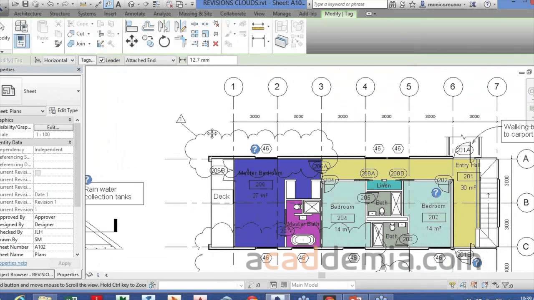Tick the Current Revision checkbox in Properties

[x=38, y=172]
